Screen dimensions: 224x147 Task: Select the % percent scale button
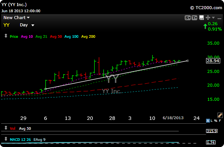pos(216,121)
